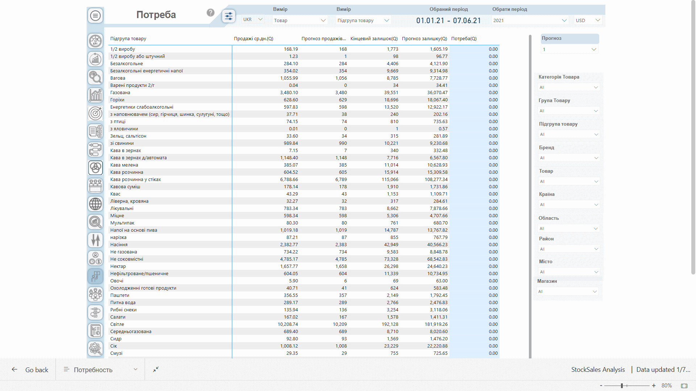
Task: Open the Потребность page selector
Action: pos(100,370)
